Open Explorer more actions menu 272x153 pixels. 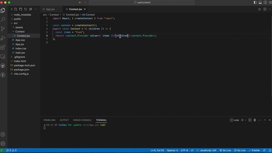[x=36, y=9]
